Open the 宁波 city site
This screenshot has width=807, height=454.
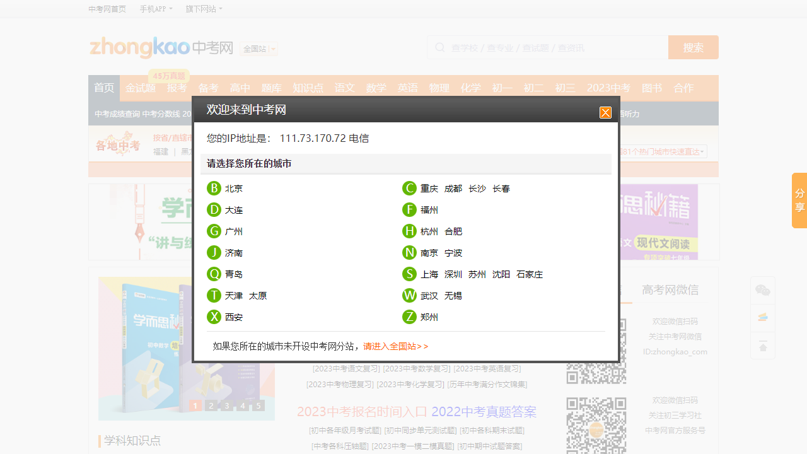(453, 253)
